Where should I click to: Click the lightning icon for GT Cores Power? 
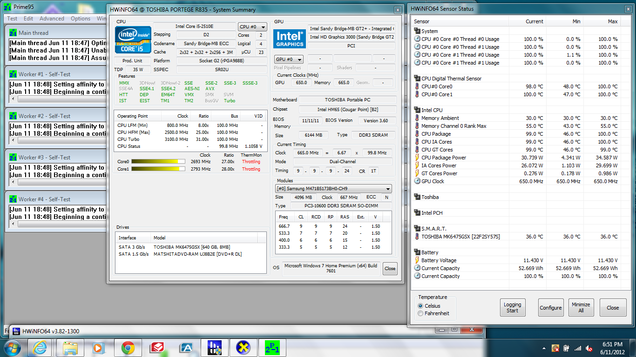click(x=417, y=173)
